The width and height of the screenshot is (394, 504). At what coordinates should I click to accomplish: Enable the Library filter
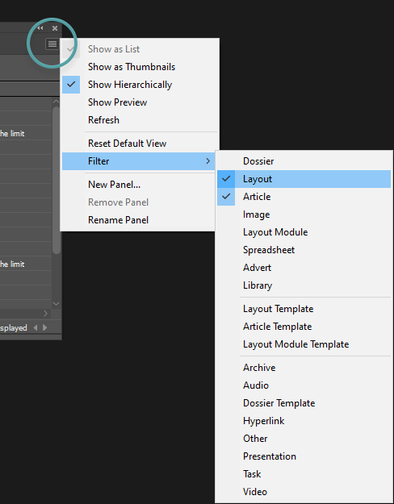pos(304,285)
